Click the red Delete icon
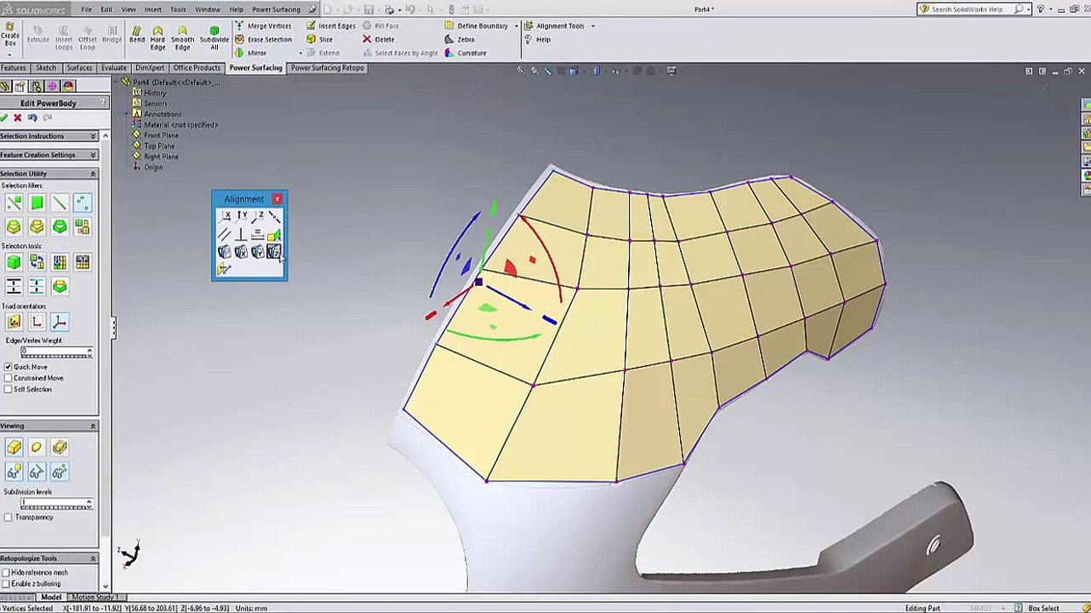 coord(367,39)
